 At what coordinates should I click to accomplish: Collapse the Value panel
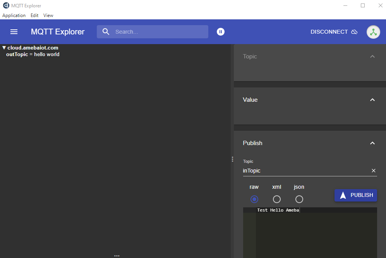tap(372, 100)
